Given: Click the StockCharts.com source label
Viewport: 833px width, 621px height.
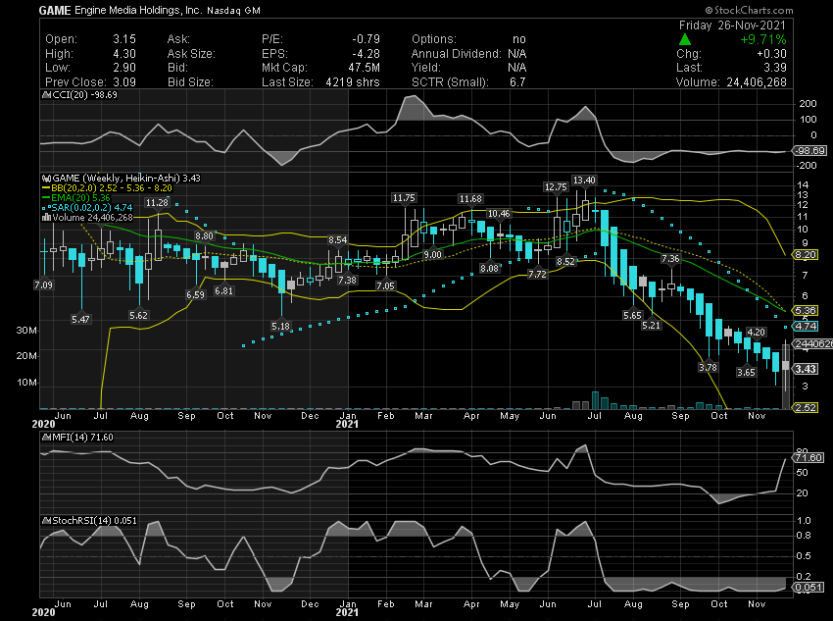Looking at the screenshot, I should click(x=749, y=10).
